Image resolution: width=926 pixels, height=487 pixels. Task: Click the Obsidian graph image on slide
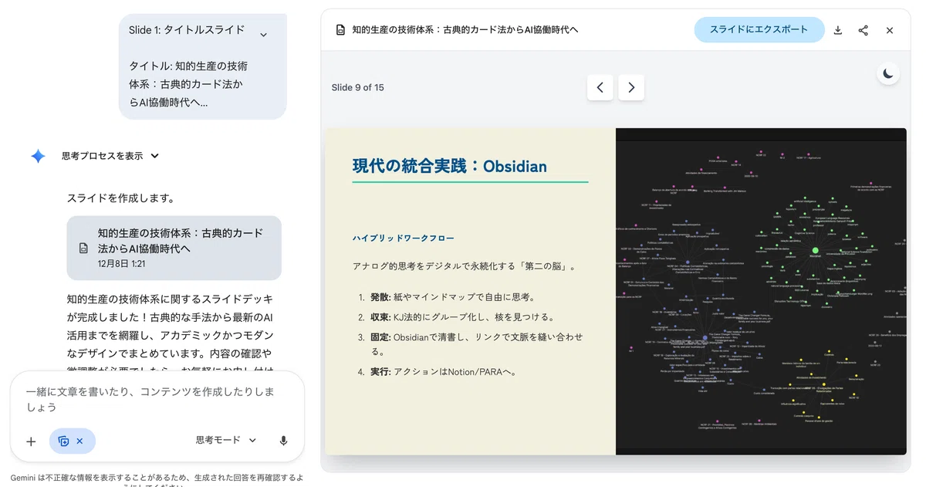tap(761, 292)
